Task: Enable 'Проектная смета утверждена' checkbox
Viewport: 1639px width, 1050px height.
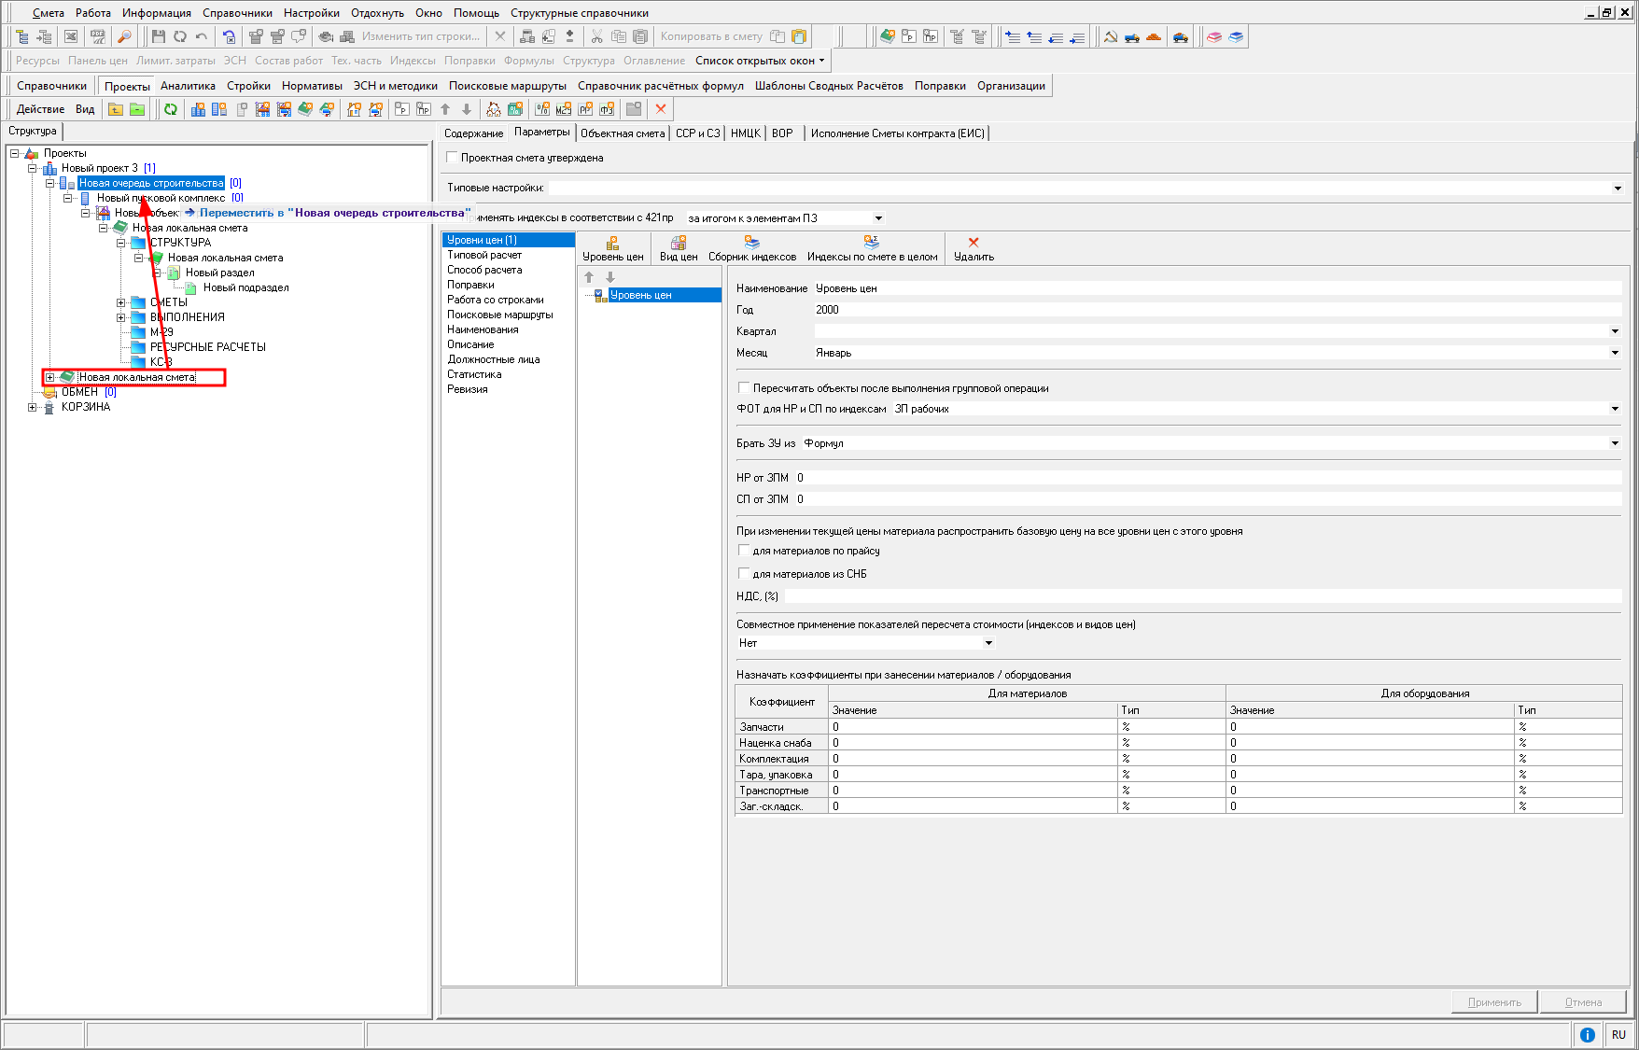Action: (x=453, y=158)
